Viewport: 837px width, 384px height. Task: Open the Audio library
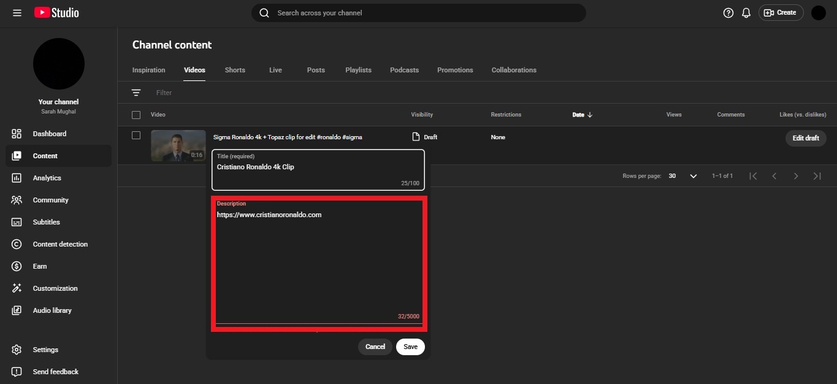coord(52,310)
